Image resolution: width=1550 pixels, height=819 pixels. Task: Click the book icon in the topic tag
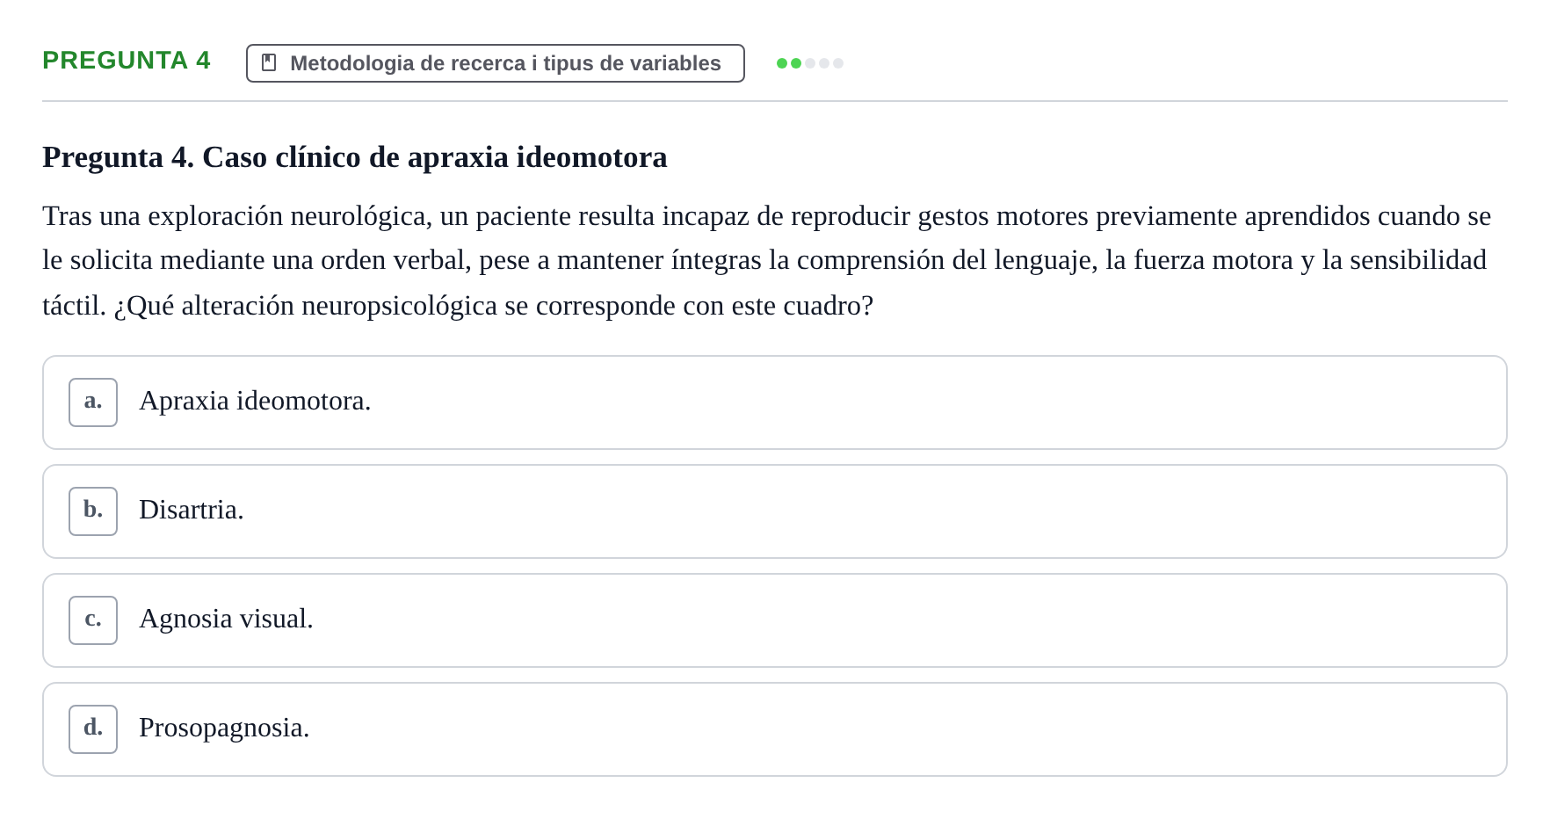pos(269,63)
